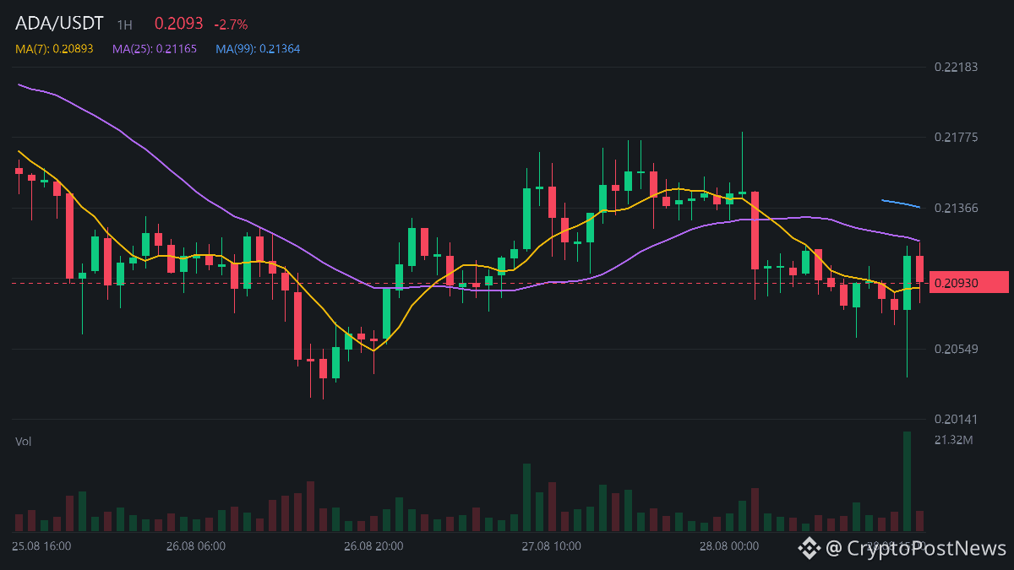Click the 0.22183 price axis label
The height and width of the screenshot is (570, 1014).
(x=956, y=67)
